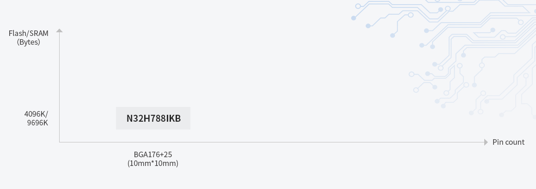Click the upward arrowhead on vertical axis
Image resolution: width=536 pixels, height=189 pixels.
click(x=60, y=31)
